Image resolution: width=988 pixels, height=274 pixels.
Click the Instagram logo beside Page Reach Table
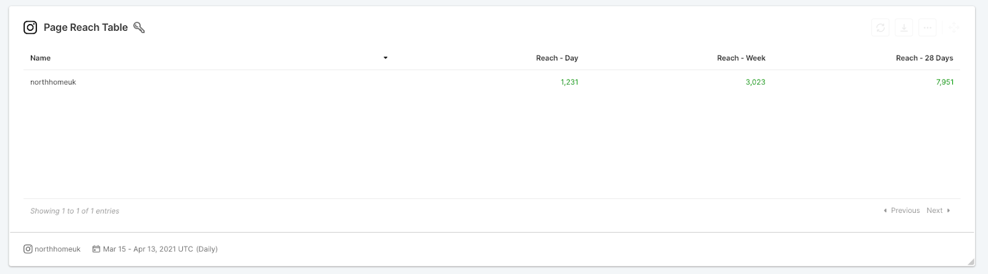pos(30,27)
